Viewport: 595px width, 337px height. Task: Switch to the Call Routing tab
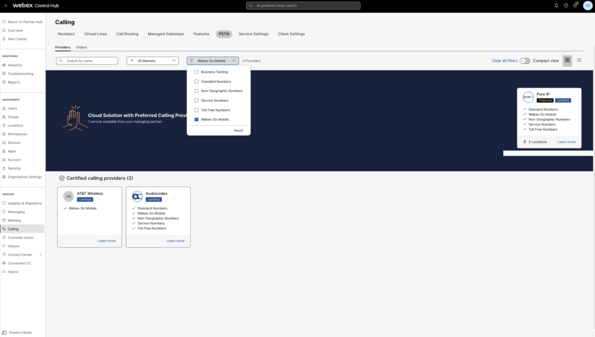[x=127, y=34]
